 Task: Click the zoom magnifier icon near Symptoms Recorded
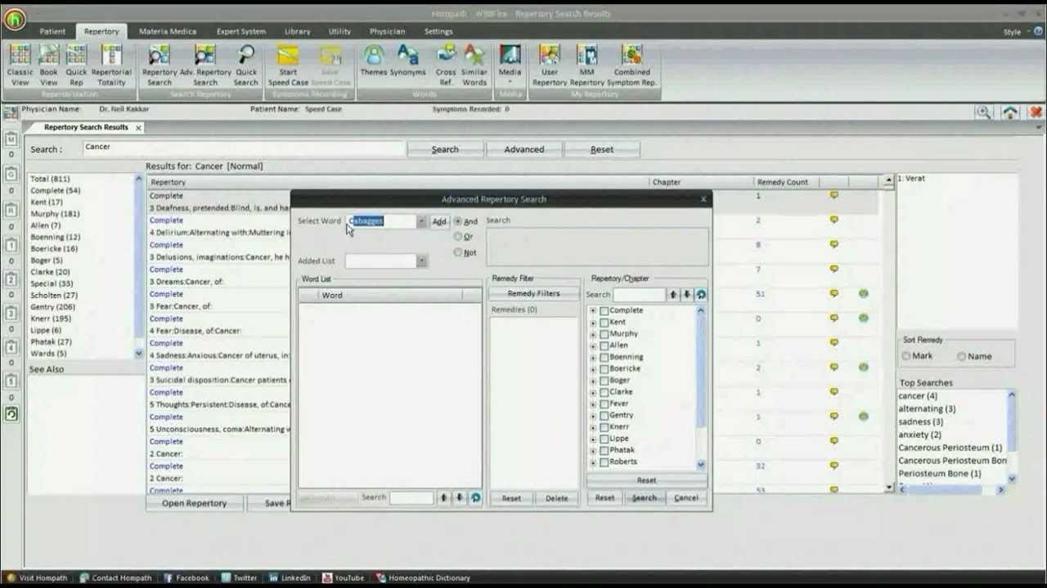(983, 113)
